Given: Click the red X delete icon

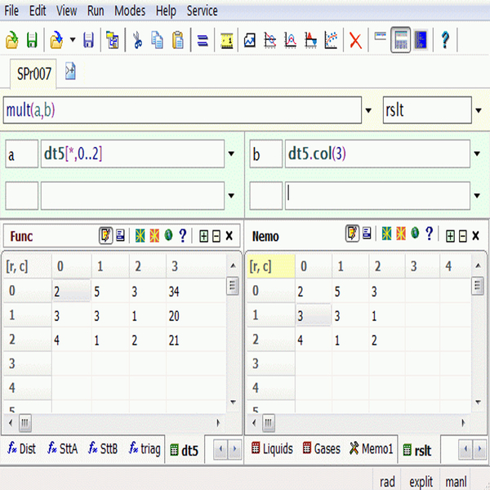Looking at the screenshot, I should 355,40.
